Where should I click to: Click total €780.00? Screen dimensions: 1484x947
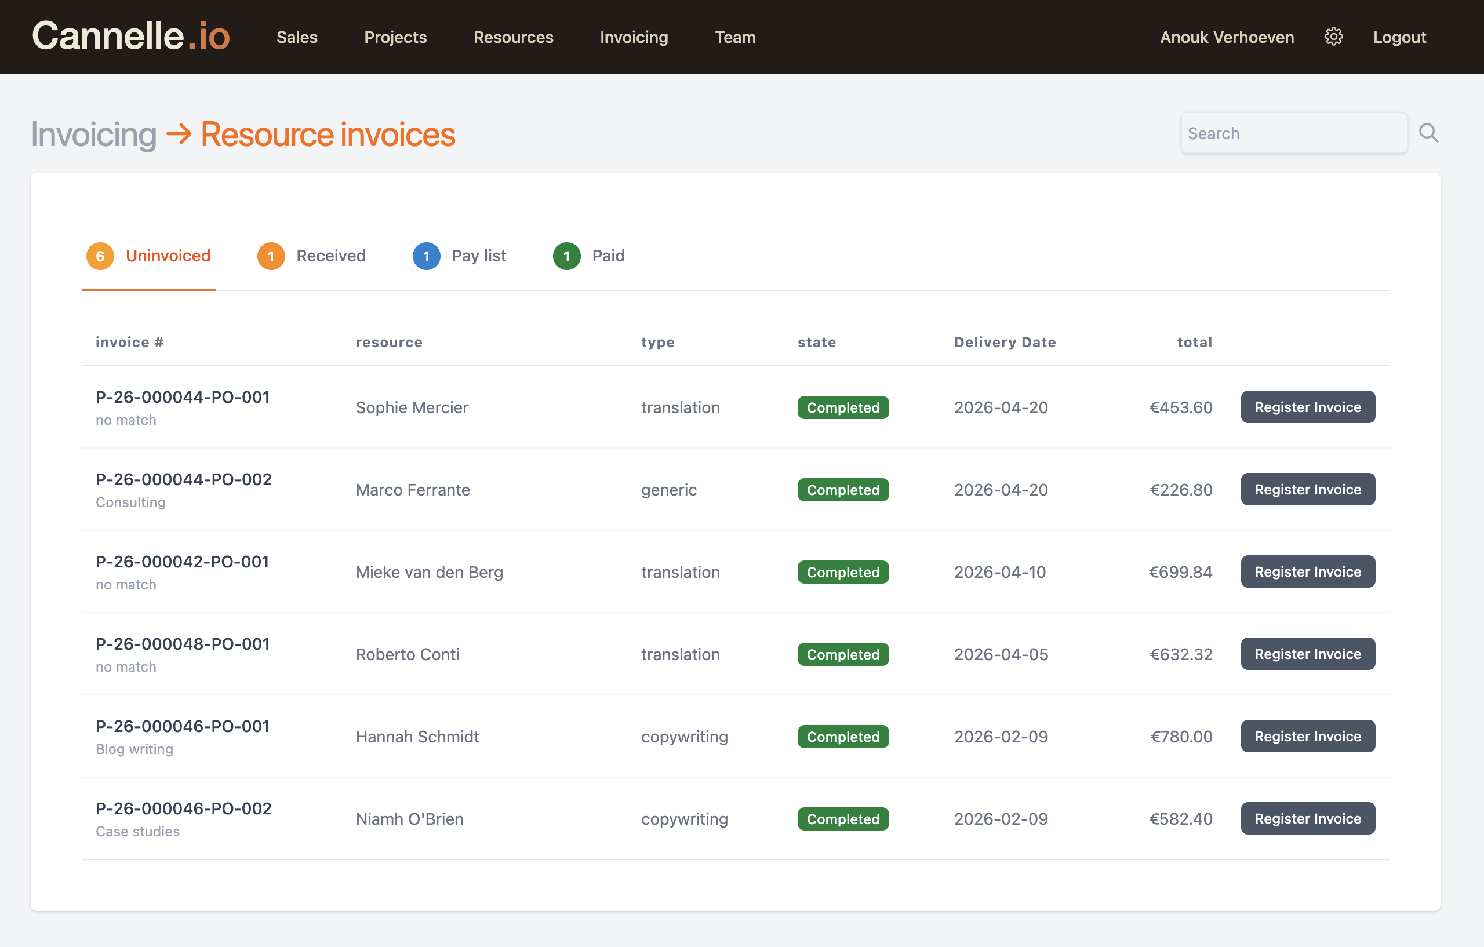click(x=1181, y=737)
